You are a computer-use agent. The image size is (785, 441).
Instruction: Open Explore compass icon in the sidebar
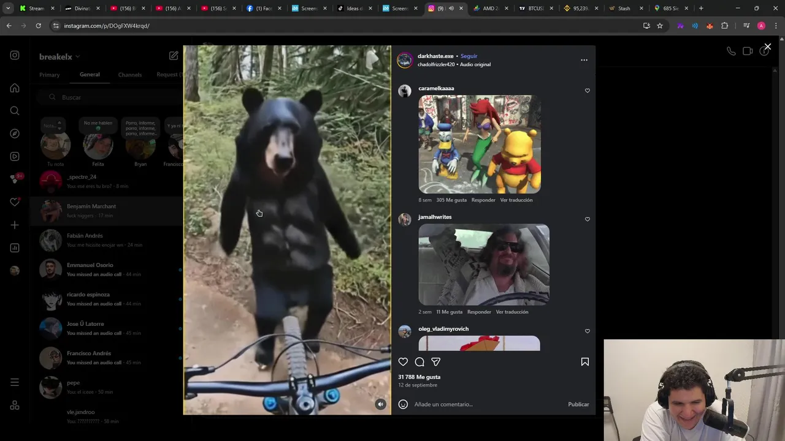15,134
